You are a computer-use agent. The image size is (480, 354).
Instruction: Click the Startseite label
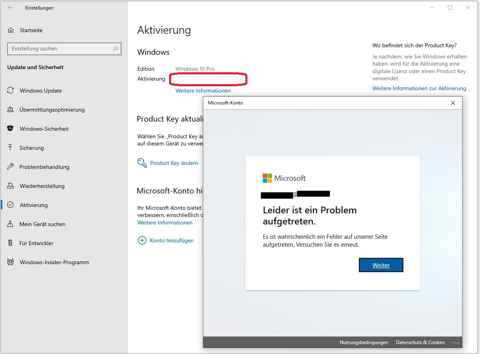click(31, 30)
